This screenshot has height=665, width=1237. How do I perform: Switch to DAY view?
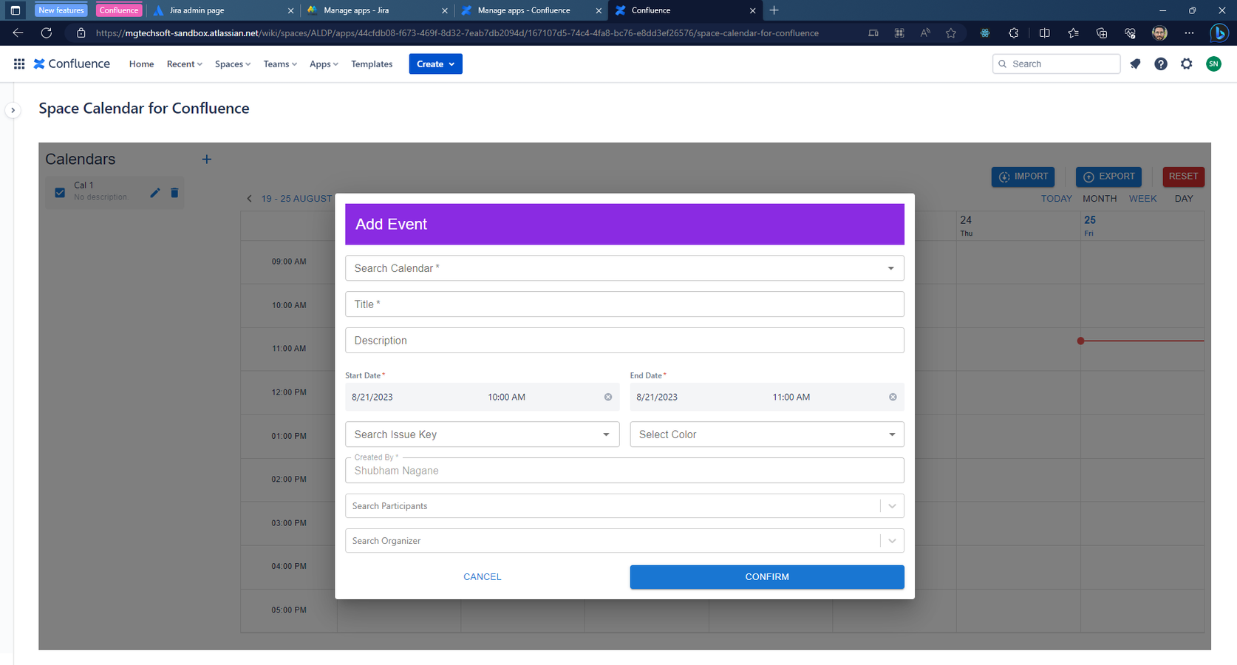(x=1184, y=199)
